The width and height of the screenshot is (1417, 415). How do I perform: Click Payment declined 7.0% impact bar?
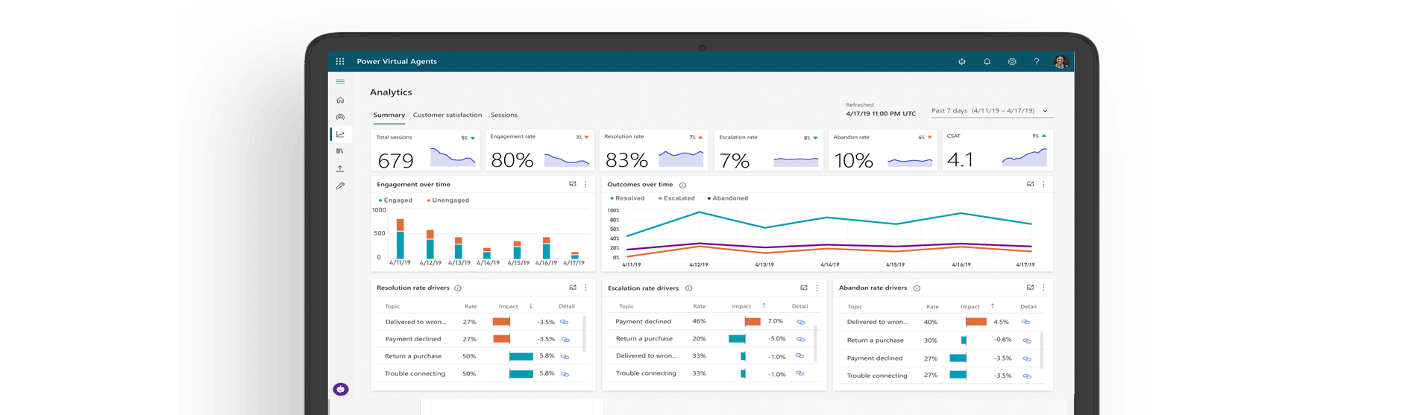(753, 322)
